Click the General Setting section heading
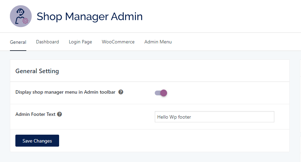Image resolution: width=301 pixels, height=162 pixels. (37, 71)
